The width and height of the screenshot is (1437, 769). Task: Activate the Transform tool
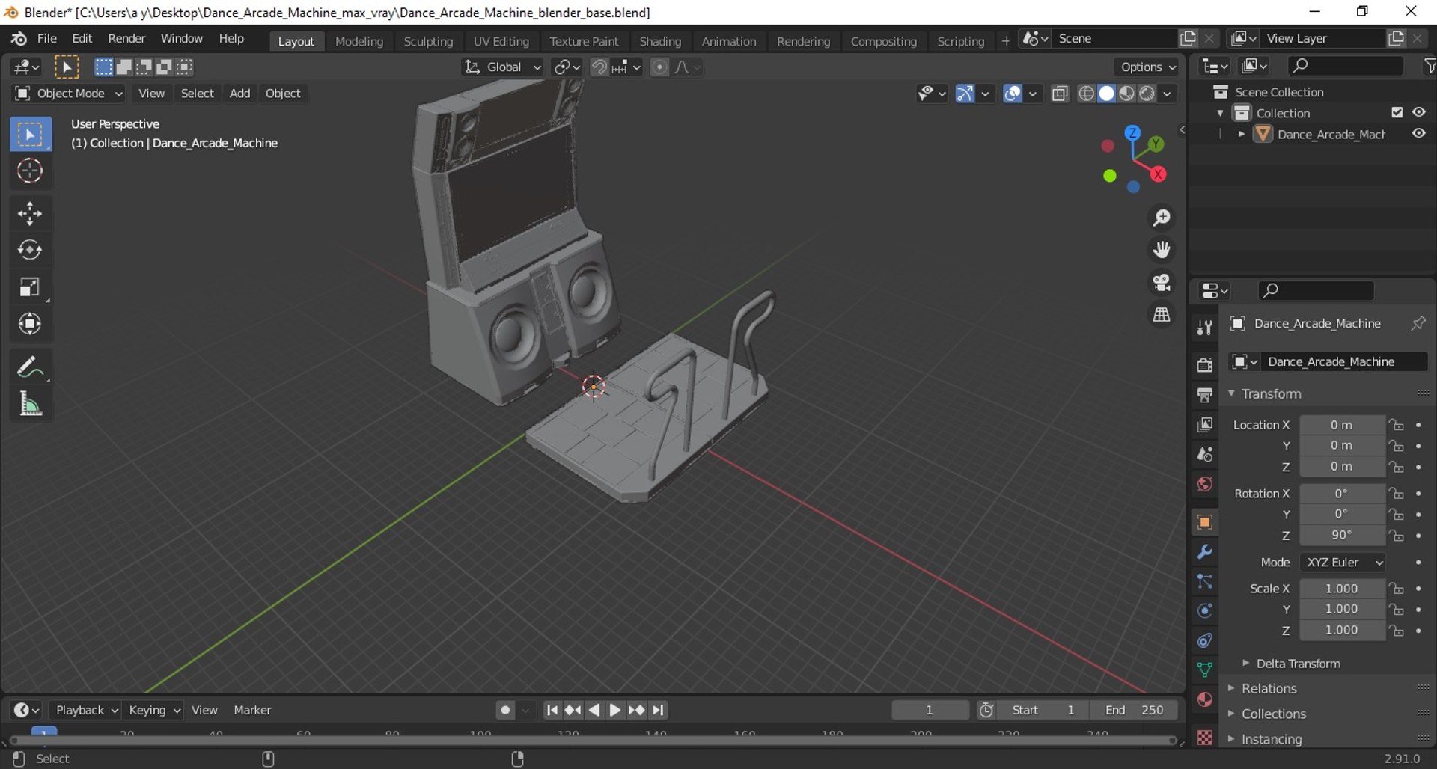[x=30, y=324]
